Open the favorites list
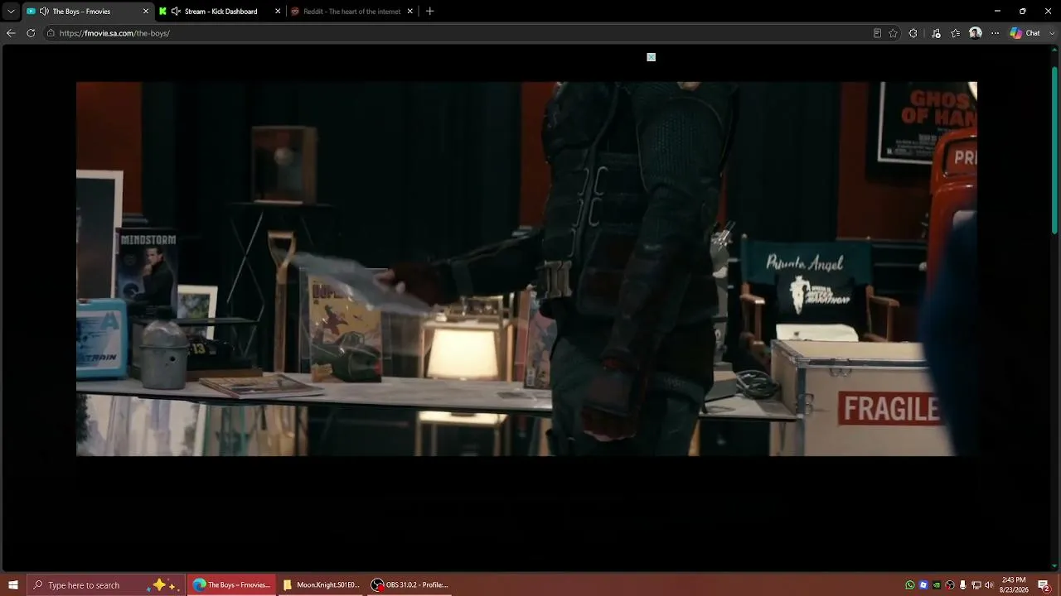Image resolution: width=1061 pixels, height=596 pixels. coord(956,33)
